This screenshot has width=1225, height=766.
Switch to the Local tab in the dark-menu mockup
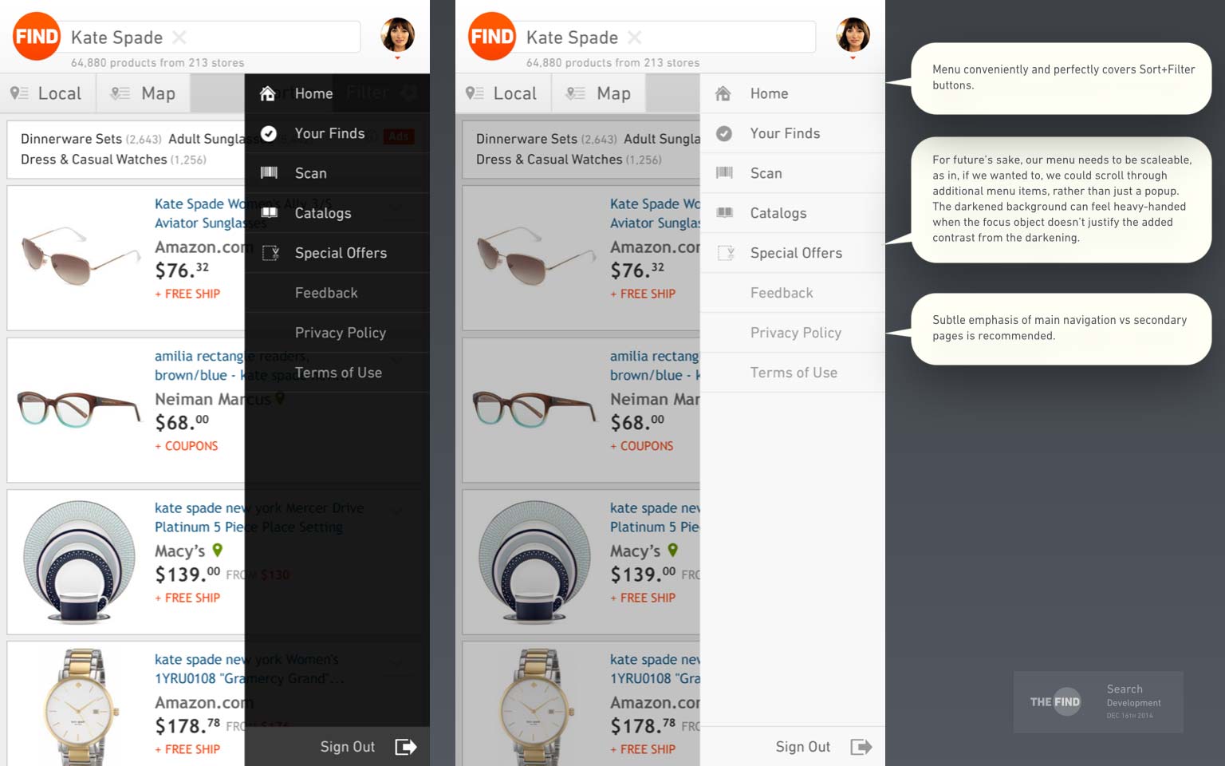(48, 93)
